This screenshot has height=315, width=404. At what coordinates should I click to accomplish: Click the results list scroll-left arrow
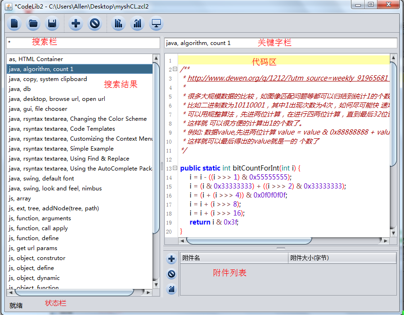tap(10, 292)
